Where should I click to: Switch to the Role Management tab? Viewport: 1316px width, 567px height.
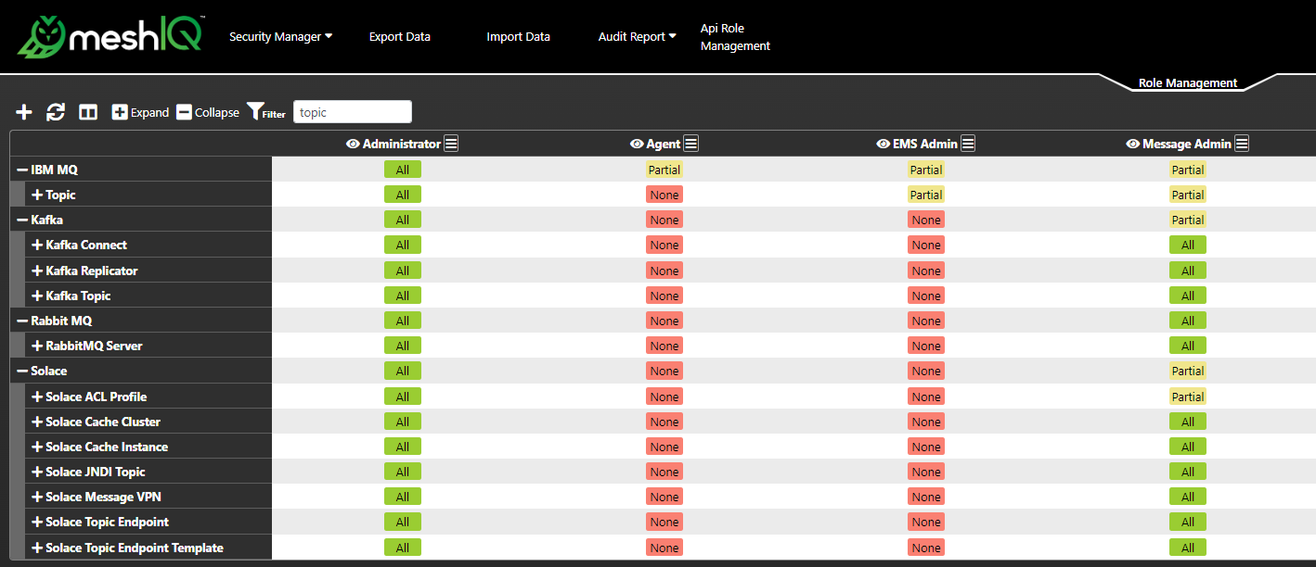click(1188, 82)
